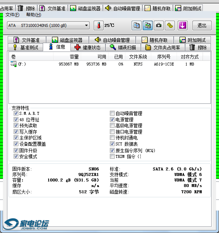The height and width of the screenshot is (233, 219).
Task: Open the 文件夹占用率 folder tab
Action: click(x=163, y=47)
